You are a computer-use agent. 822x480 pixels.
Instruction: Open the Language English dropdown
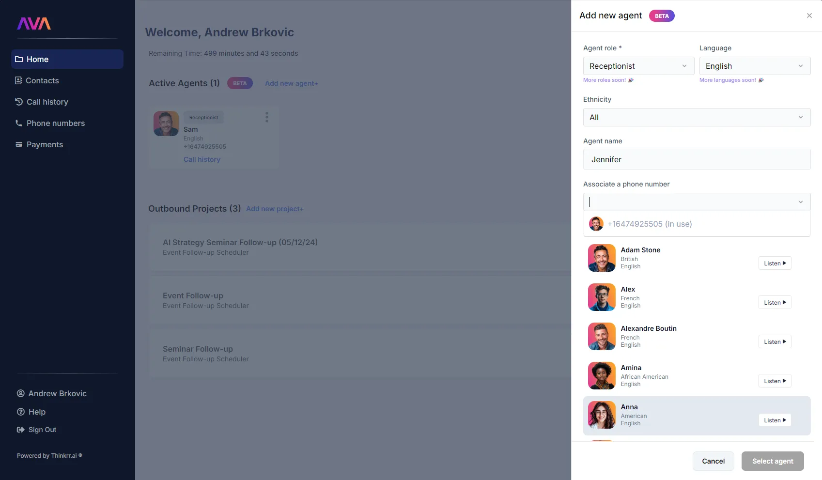755,66
